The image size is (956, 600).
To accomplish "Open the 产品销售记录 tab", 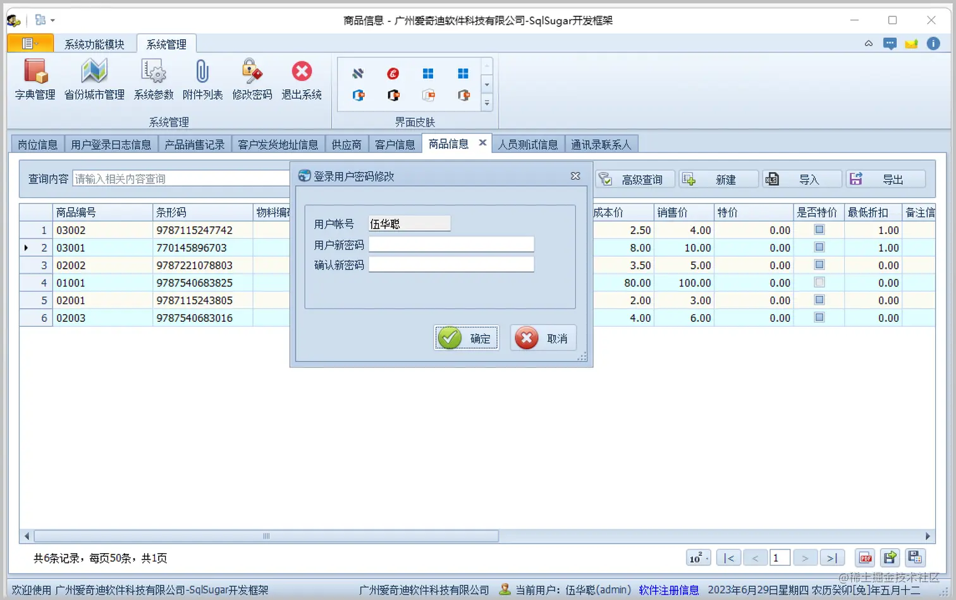I will point(195,144).
